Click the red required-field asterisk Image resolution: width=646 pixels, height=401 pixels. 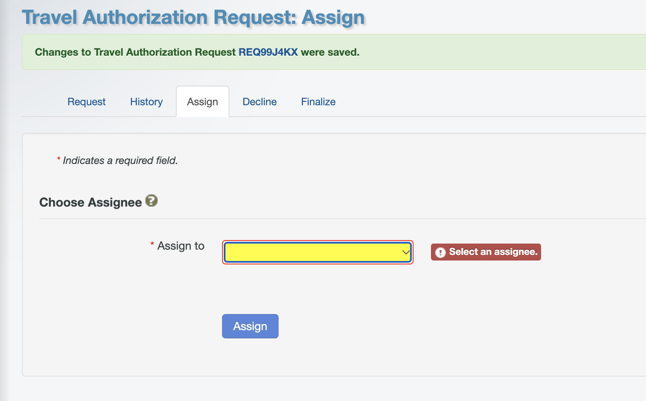[151, 244]
